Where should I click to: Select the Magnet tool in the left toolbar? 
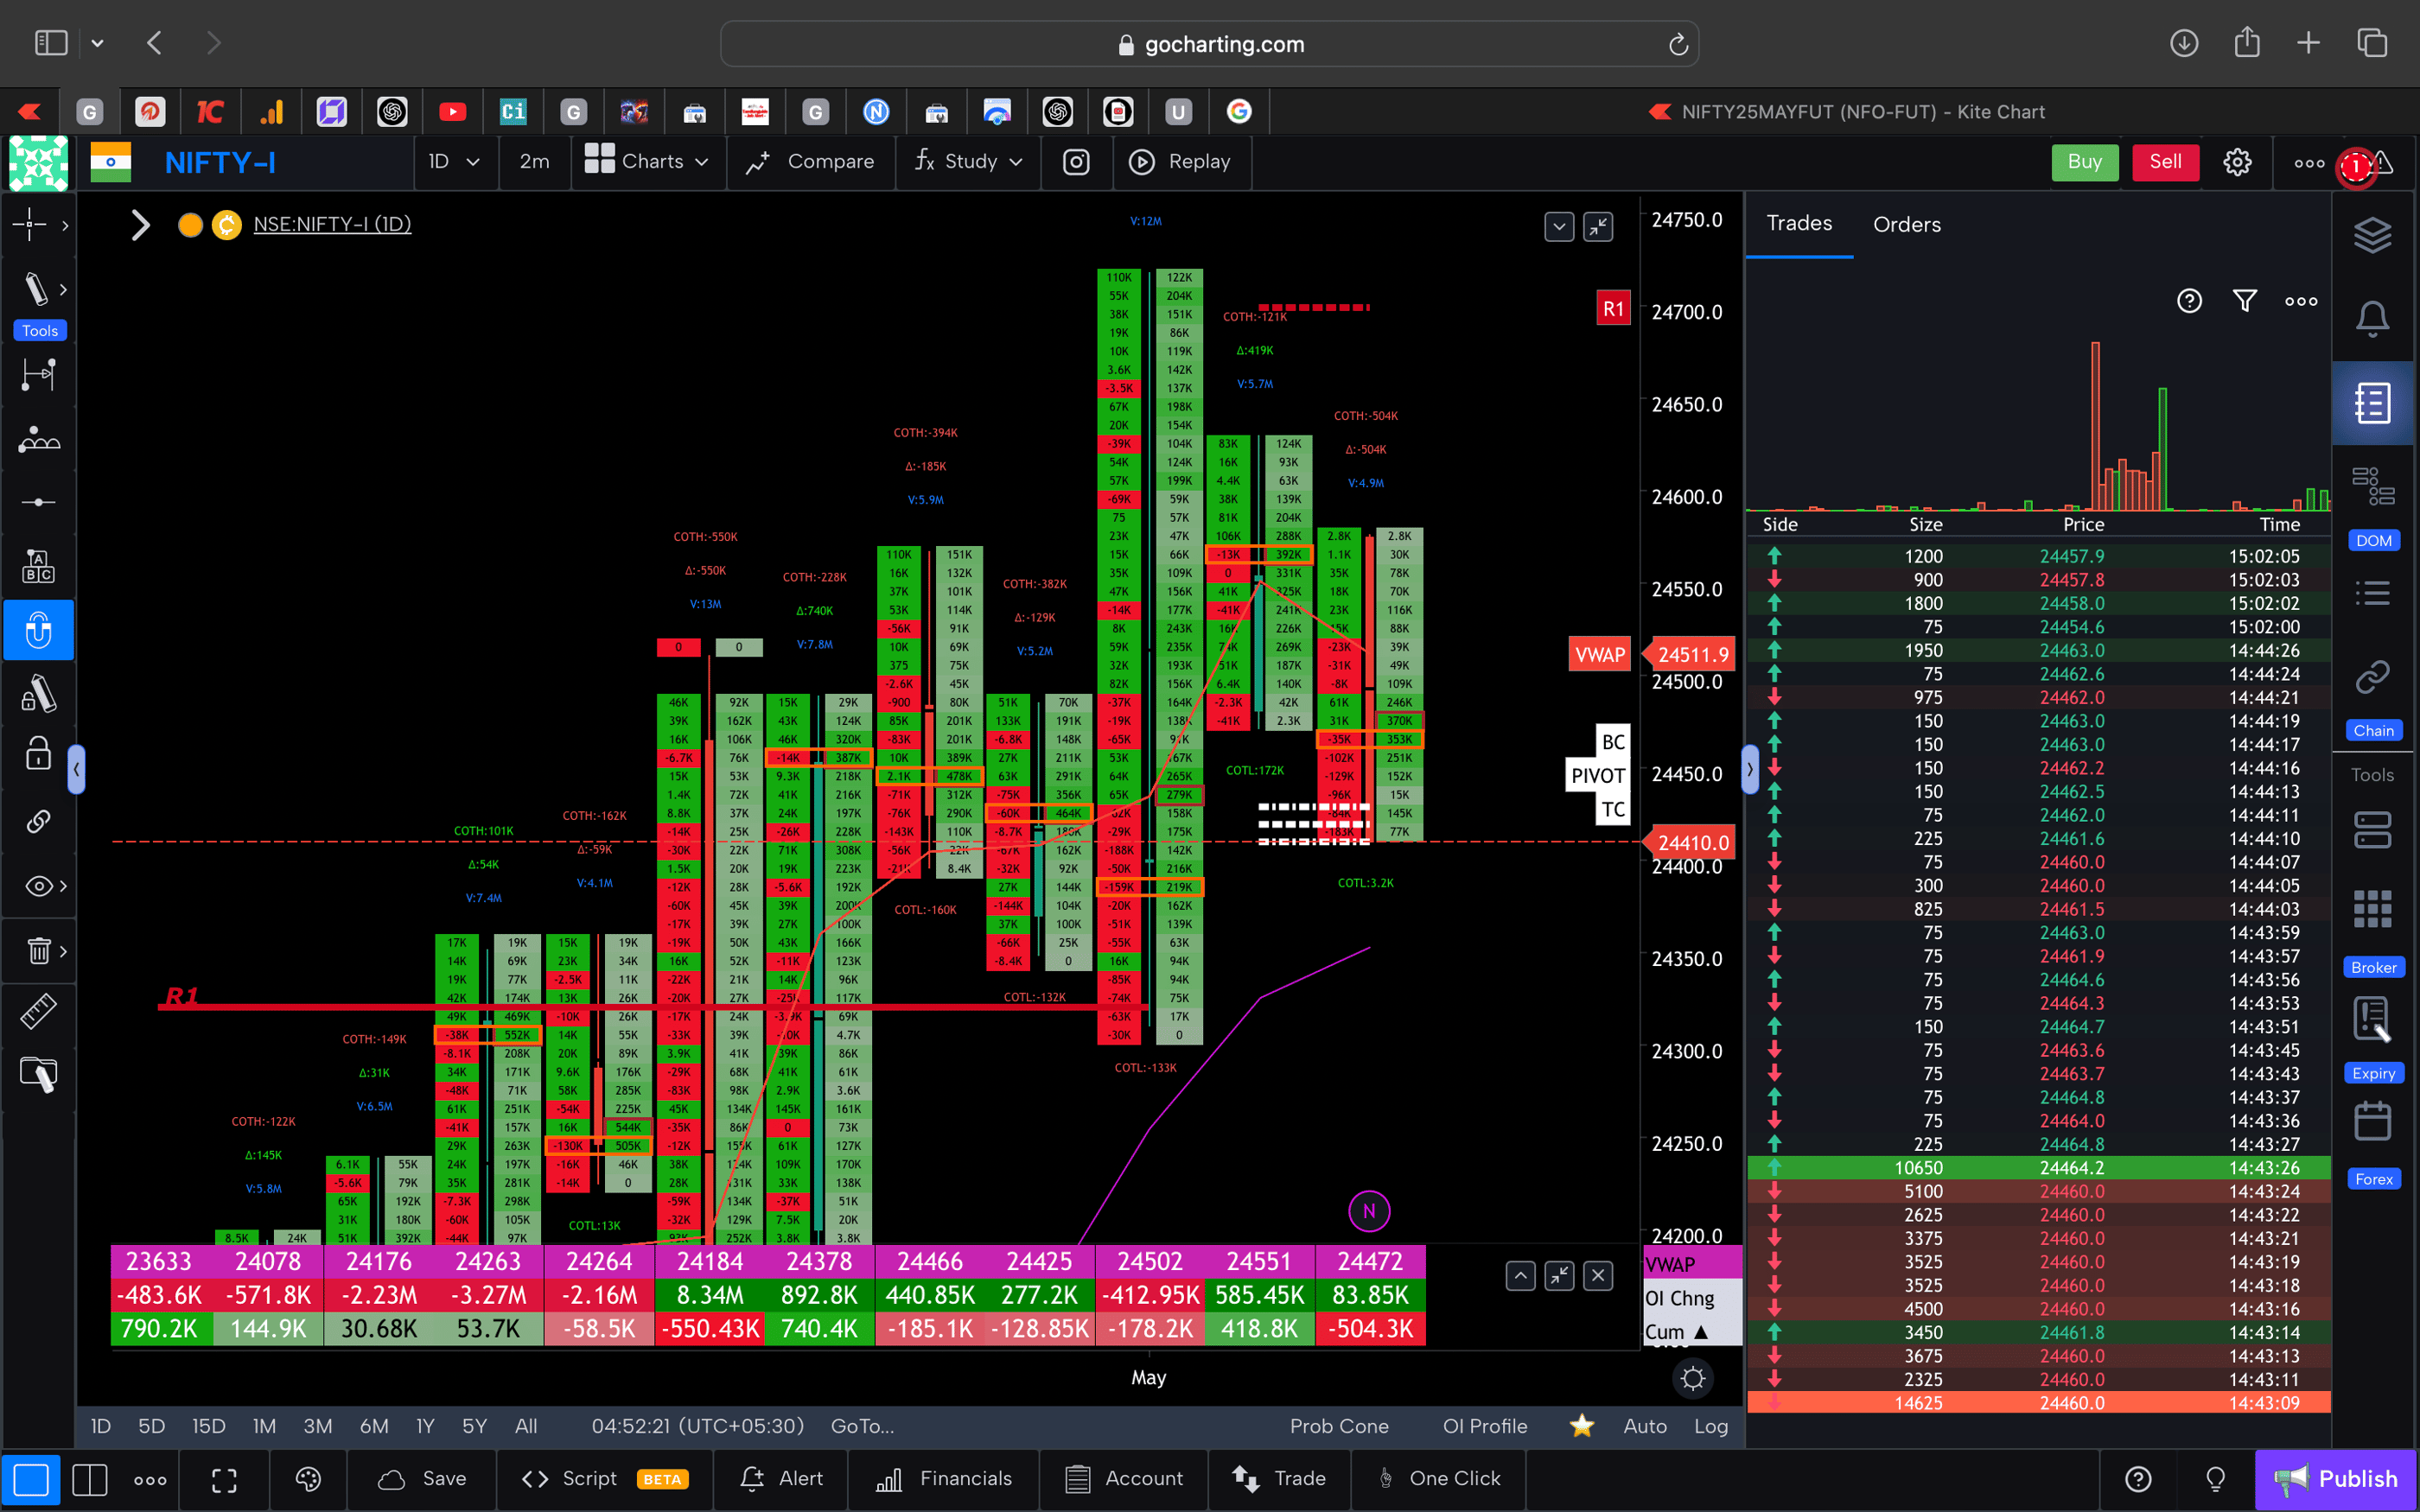pos(38,630)
